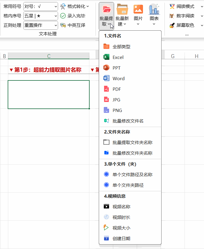Expand the 图片 dropdown arrow
The image size is (204, 249).
pyautogui.click(x=138, y=24)
